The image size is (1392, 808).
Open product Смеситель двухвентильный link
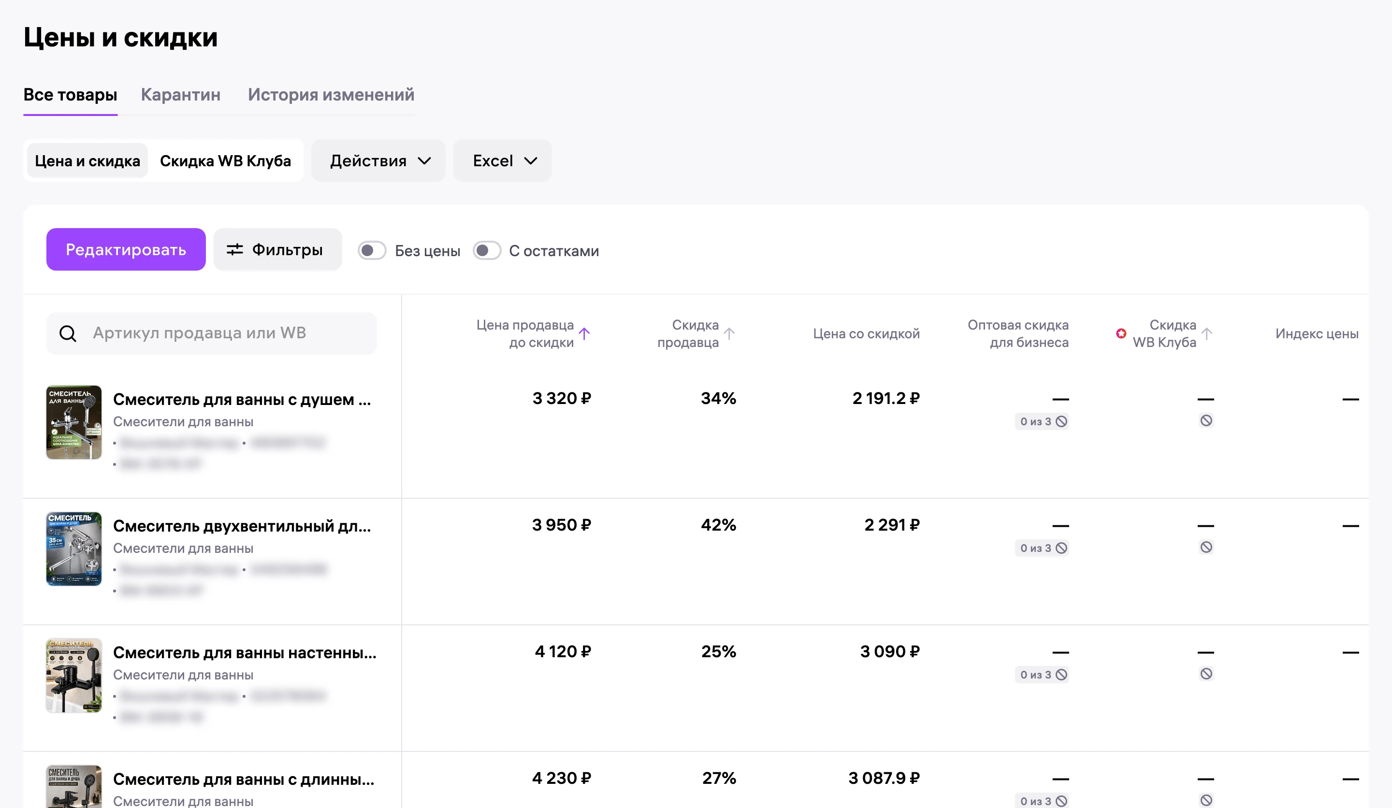click(242, 526)
